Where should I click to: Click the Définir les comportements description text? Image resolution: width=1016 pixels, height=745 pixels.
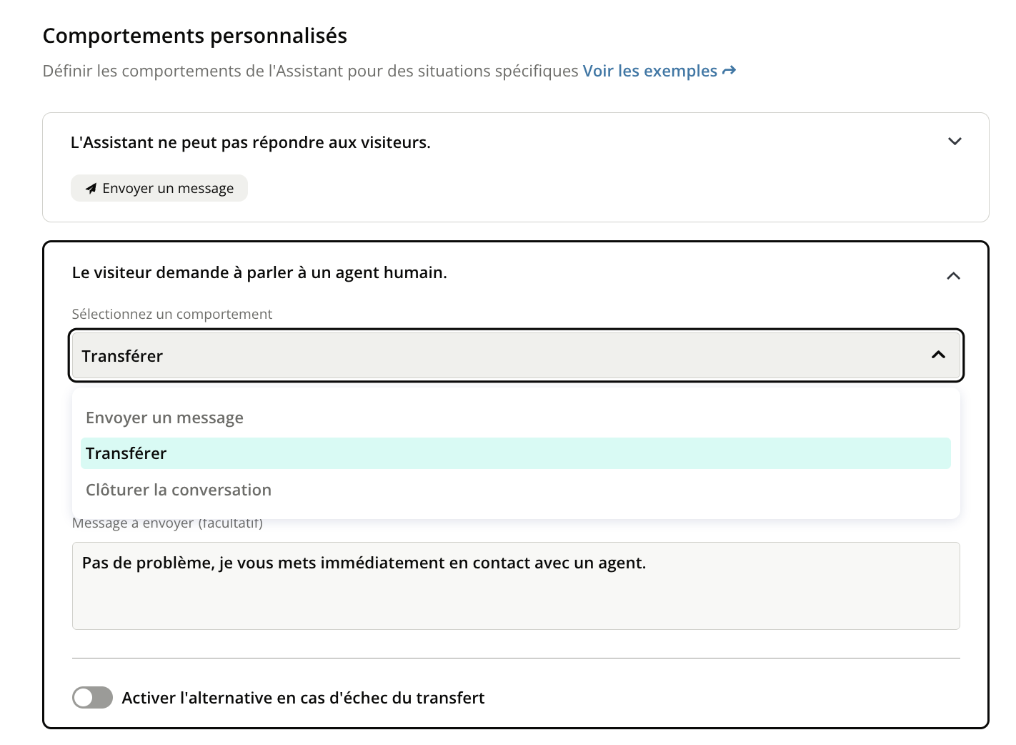(310, 71)
